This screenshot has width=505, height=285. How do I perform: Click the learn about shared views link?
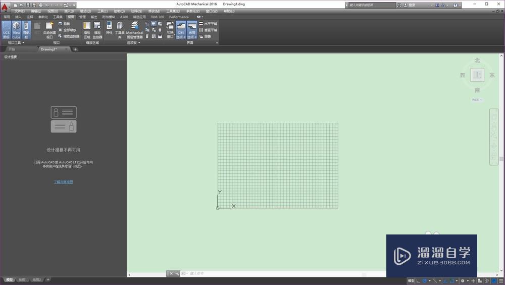point(63,182)
